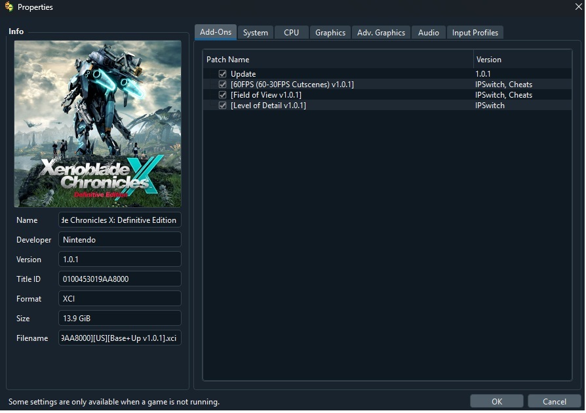Switch to the Add-Ons tab
586x413 pixels.
point(216,32)
